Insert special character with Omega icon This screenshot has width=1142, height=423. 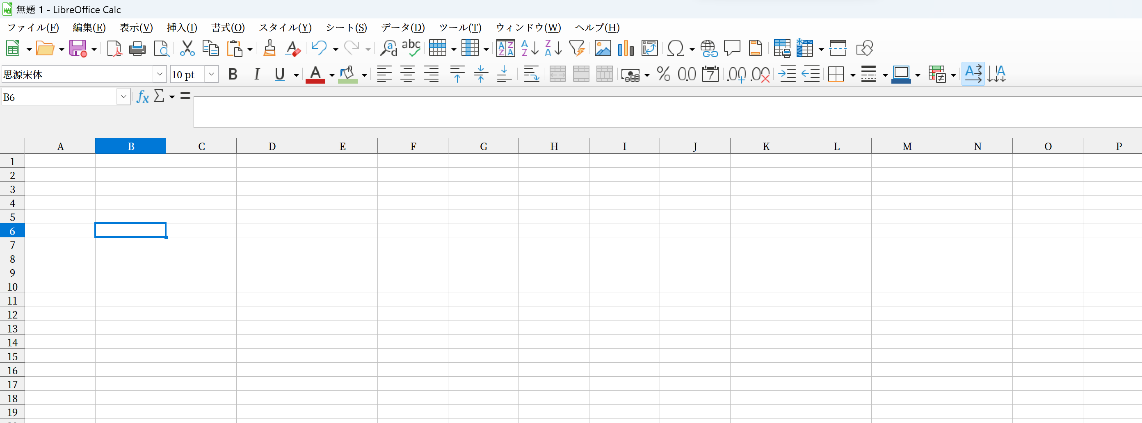(675, 48)
